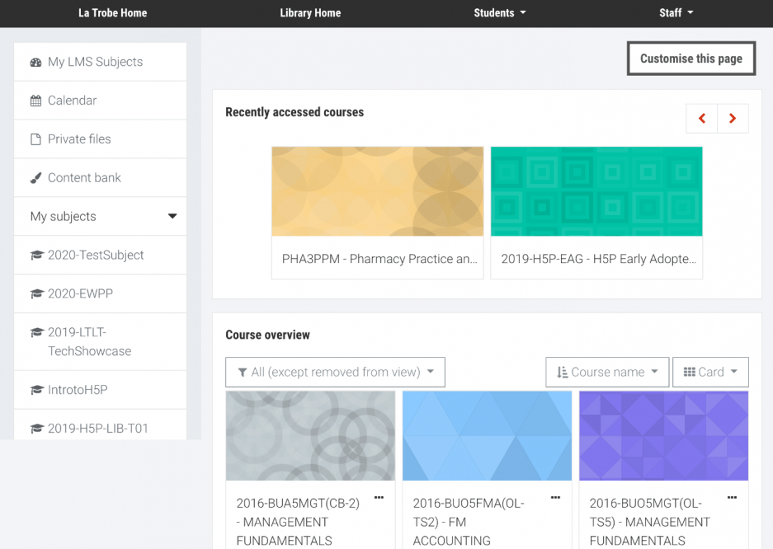Screen dimensions: 773x549
Task: Click the graduation cap icon for 2020-EWPP
Action: tap(37, 293)
